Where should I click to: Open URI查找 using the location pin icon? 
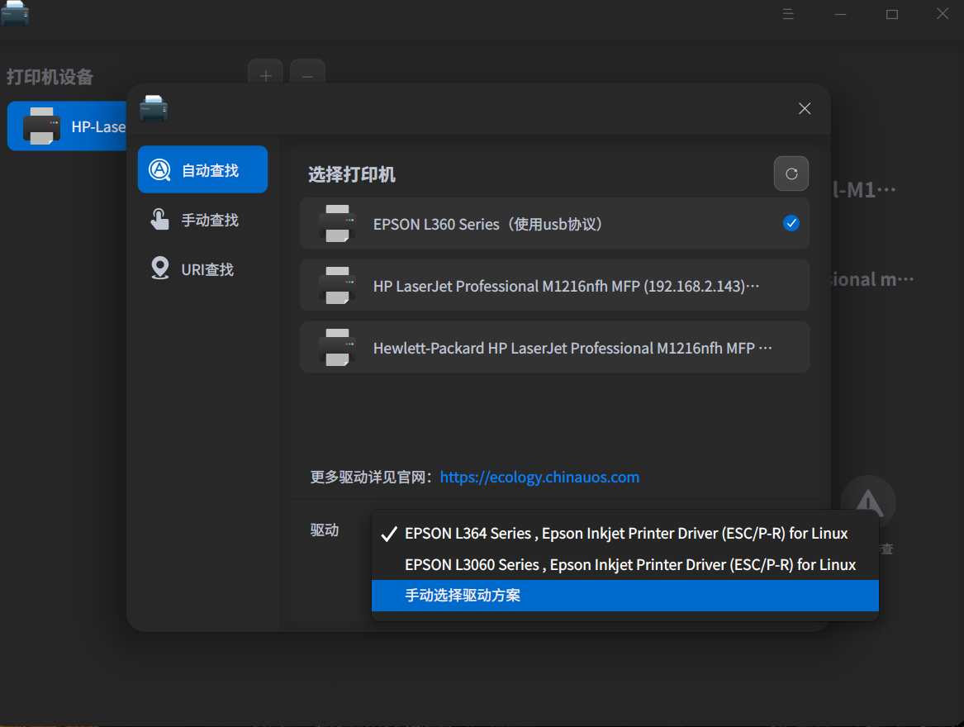point(159,268)
